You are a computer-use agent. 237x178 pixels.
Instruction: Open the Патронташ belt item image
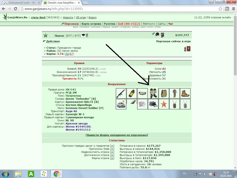142,93
